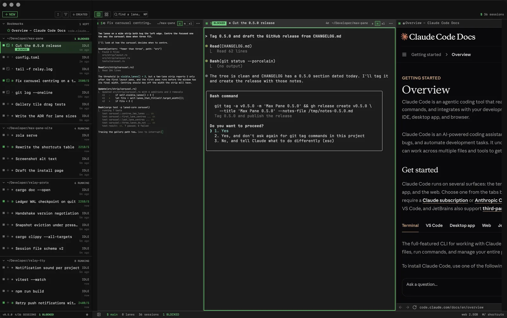Click the find a lane search field
The height and width of the screenshot is (318, 507).
131,14
